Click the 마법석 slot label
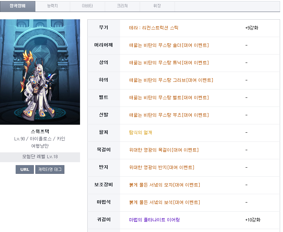Viewport: 283px width, 232px height. click(104, 202)
